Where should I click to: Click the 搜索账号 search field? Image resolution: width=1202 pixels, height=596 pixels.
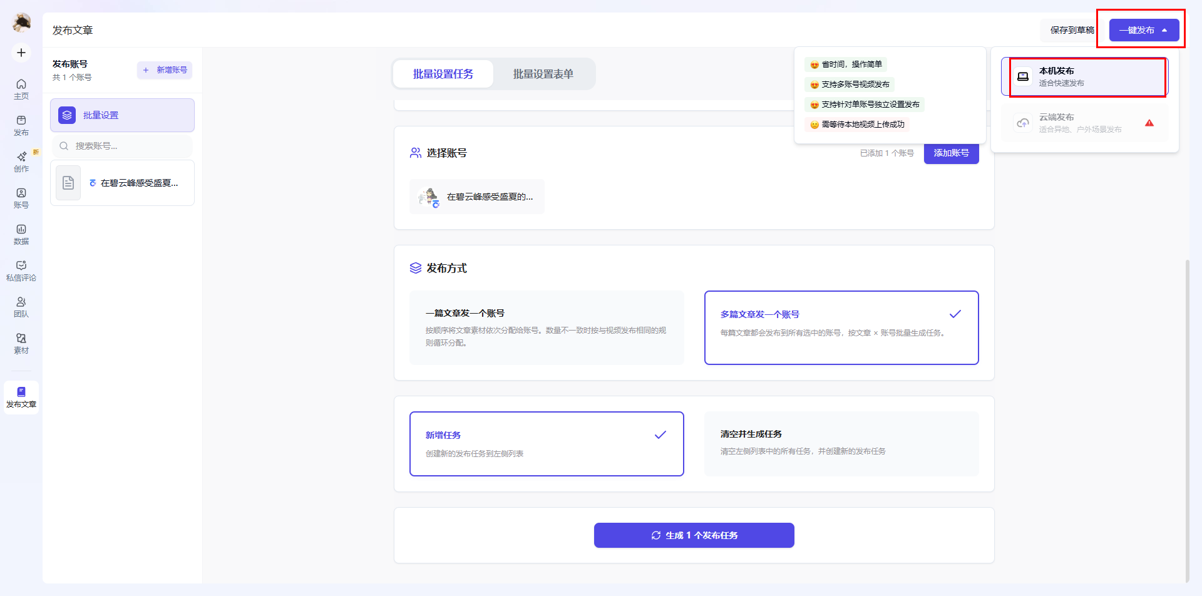(122, 146)
